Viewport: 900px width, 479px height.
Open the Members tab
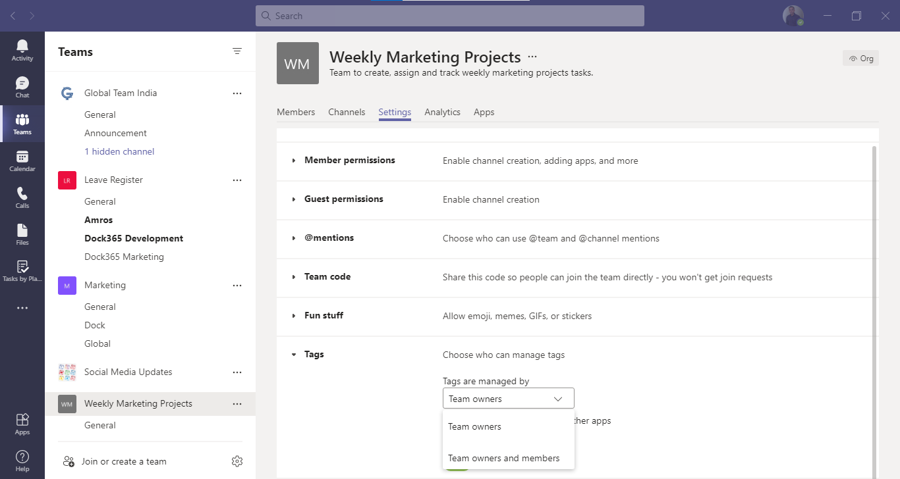(295, 112)
